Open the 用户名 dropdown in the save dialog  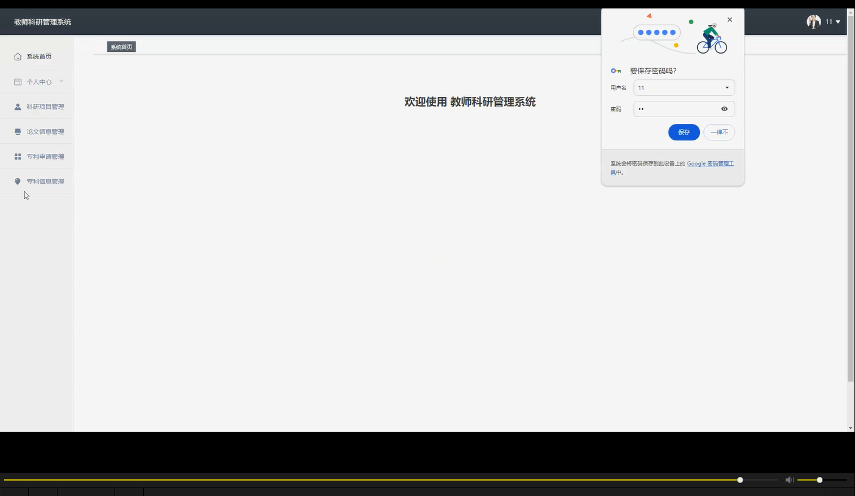tap(728, 87)
